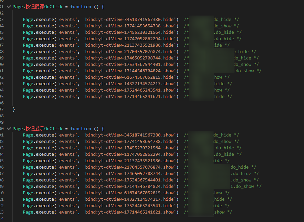Click the 按钮显示OnClick function name
This screenshot has width=304, height=222.
44,129
